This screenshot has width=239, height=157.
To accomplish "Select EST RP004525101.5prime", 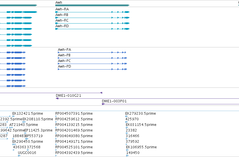I will pos(74,147).
